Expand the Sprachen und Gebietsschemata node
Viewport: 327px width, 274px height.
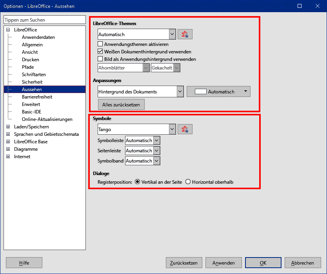point(8,134)
